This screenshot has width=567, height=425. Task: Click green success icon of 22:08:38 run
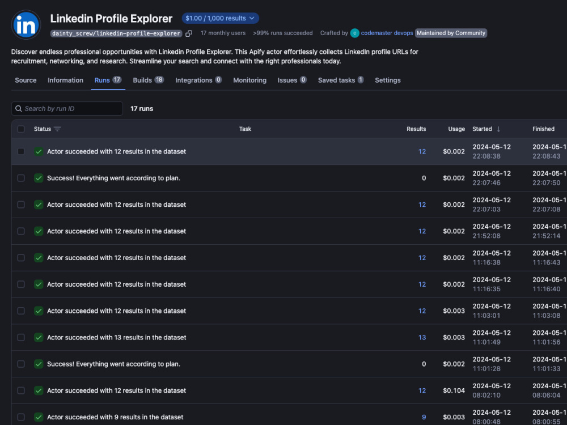click(x=39, y=151)
